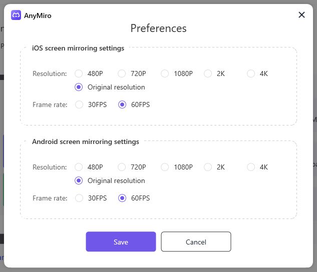Set Android frame rate to 30FPS
This screenshot has width=317, height=272.
pos(79,198)
